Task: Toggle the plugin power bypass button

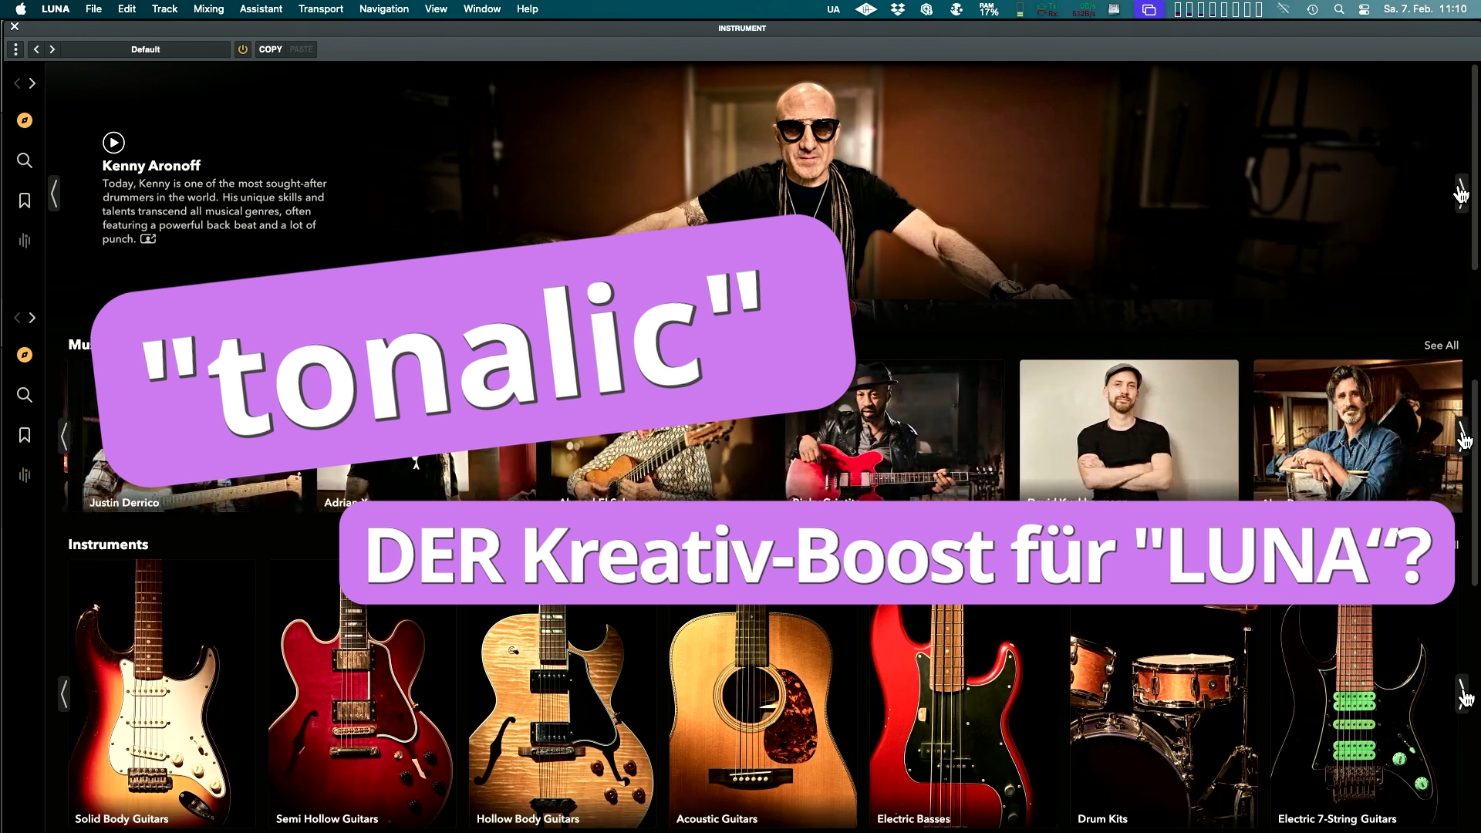Action: [243, 49]
